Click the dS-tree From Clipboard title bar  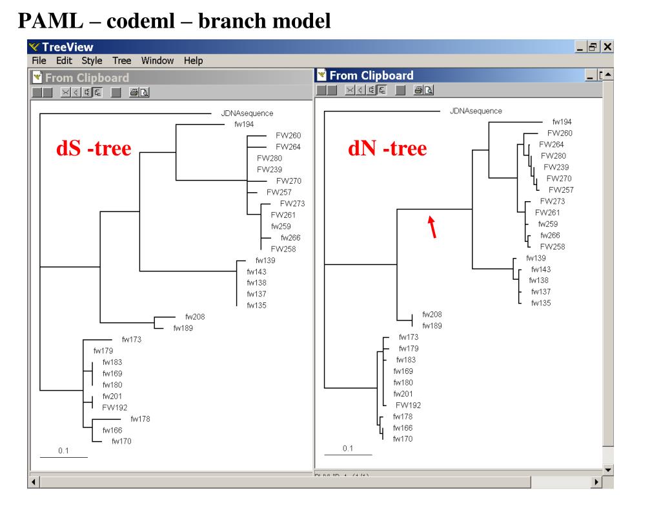point(172,77)
